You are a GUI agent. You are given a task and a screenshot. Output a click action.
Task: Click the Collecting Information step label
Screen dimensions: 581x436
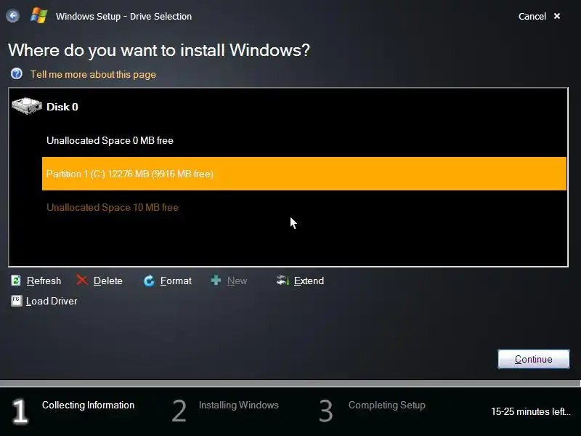[x=88, y=405]
